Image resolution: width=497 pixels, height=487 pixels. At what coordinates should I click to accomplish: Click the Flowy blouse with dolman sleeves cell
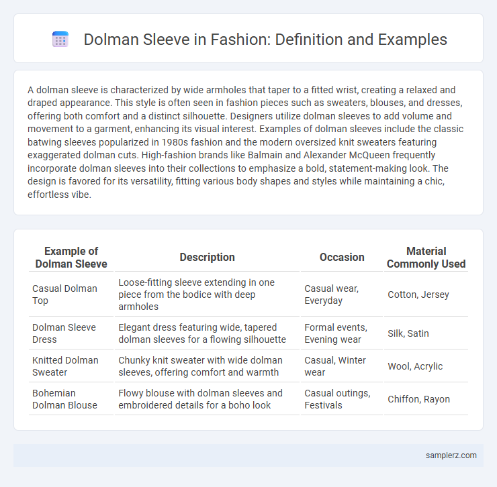pyautogui.click(x=207, y=399)
